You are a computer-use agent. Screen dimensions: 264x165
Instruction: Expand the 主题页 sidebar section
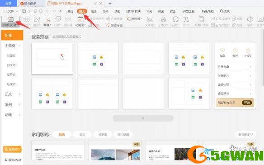pyautogui.click(x=12, y=46)
